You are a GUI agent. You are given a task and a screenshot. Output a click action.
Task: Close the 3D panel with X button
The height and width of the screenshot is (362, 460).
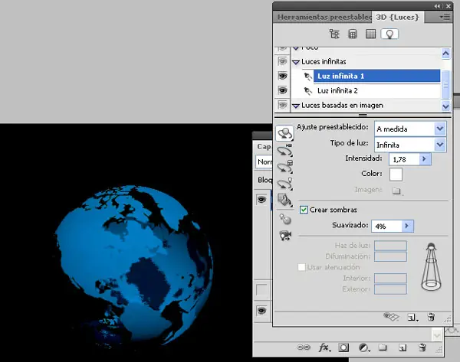(449, 6)
